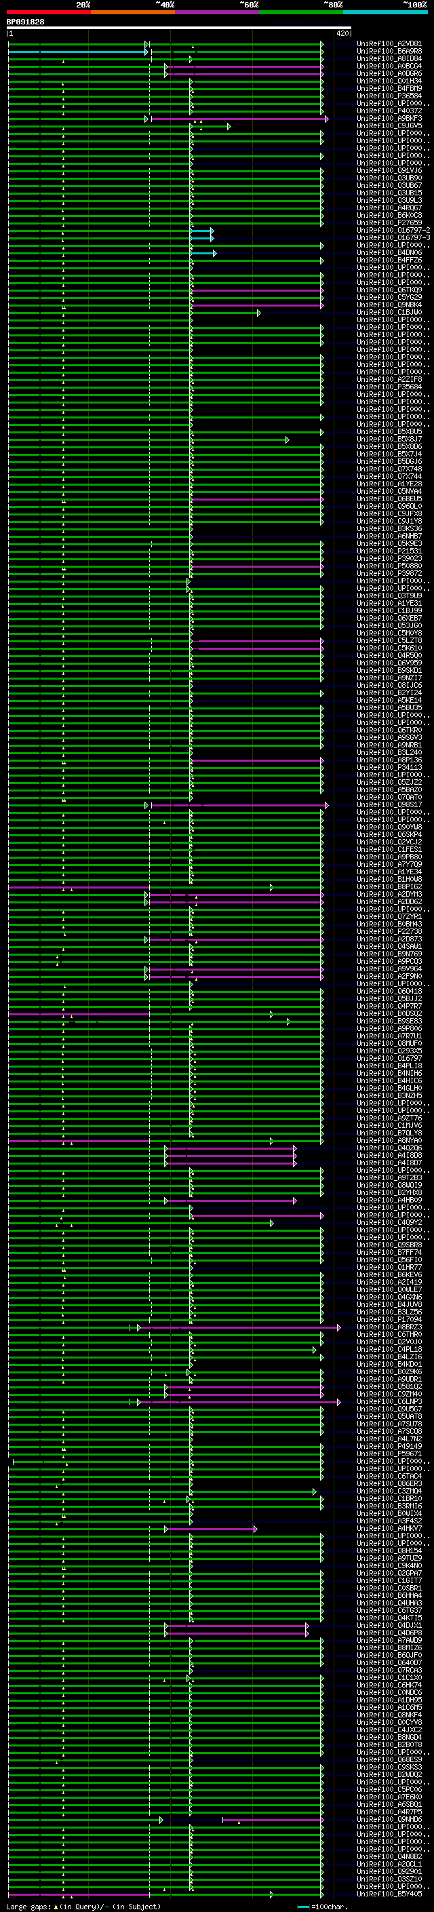Image resolution: width=434 pixels, height=1912 pixels.
Task: Select hit UniRef100_B4NIH6
Action: coord(389,1073)
